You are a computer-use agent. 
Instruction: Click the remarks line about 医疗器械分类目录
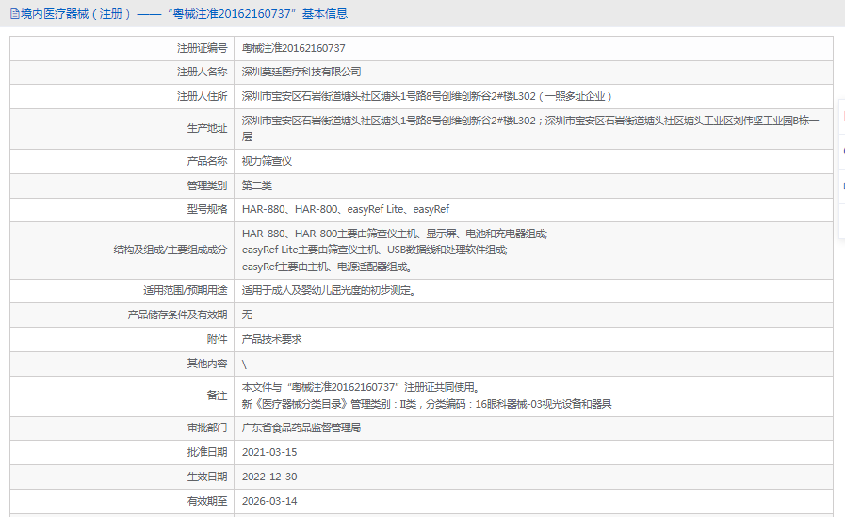427,404
